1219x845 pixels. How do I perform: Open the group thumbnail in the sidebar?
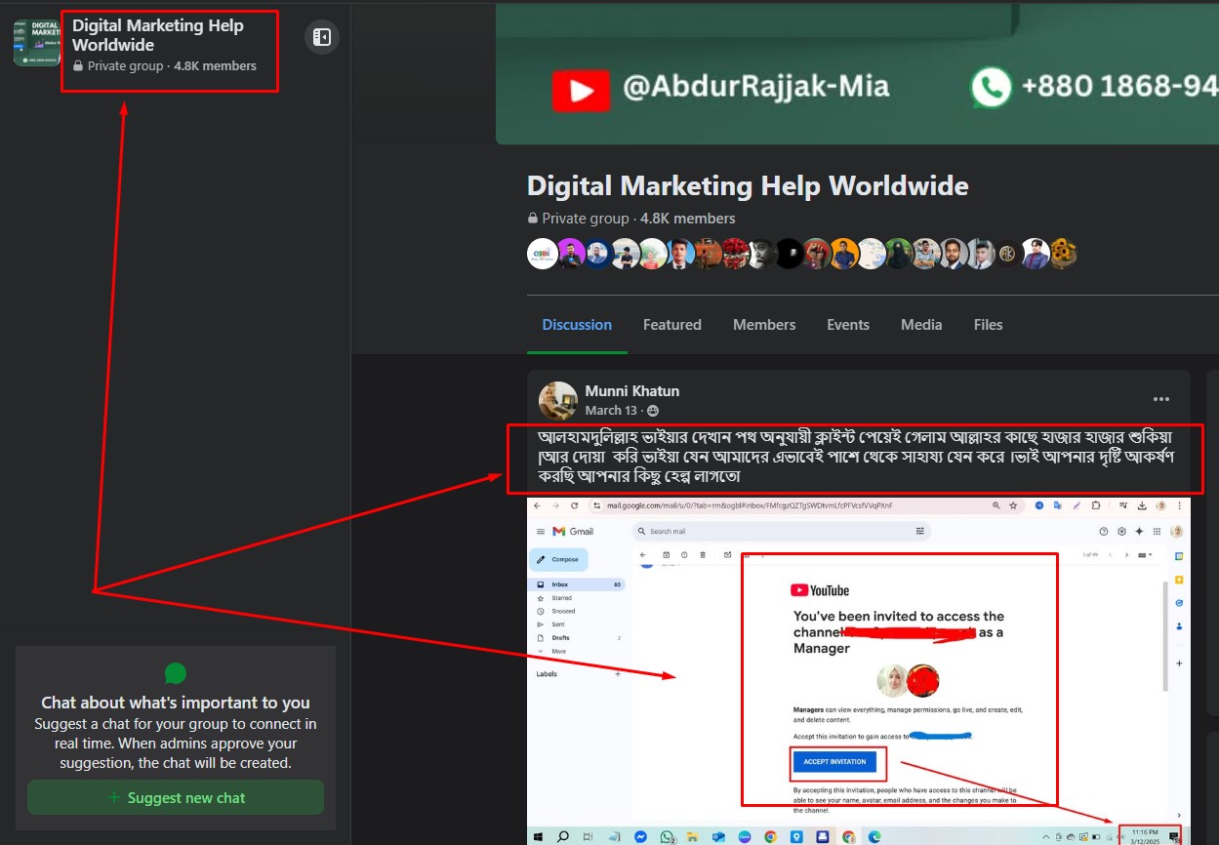(36, 43)
